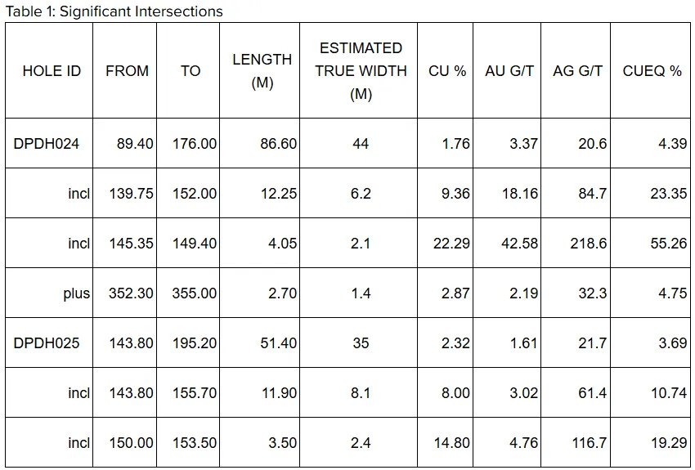695x470 pixels.
Task: Click the HOLE ID column header
Action: pos(52,71)
